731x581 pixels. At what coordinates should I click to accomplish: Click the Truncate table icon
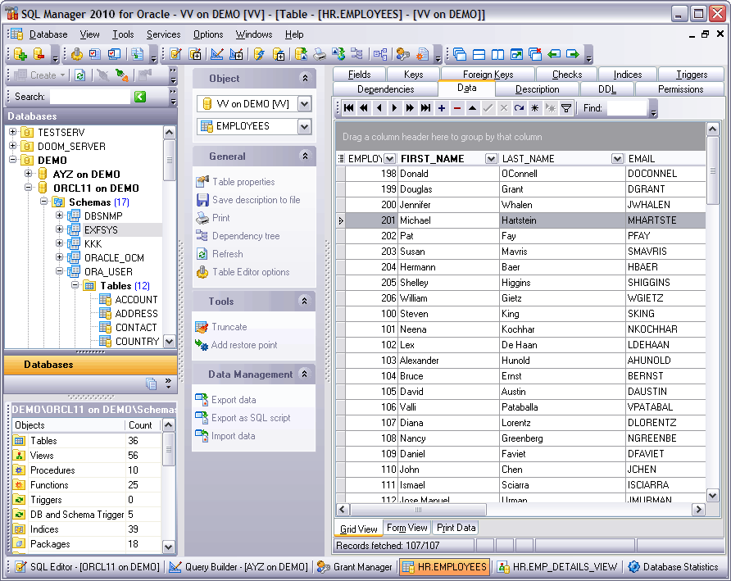(202, 327)
